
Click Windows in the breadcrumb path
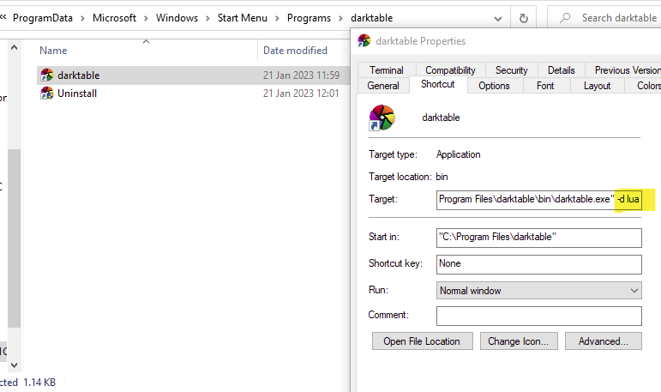coord(177,18)
